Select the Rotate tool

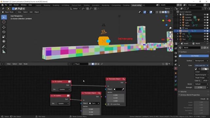(x=4, y=32)
